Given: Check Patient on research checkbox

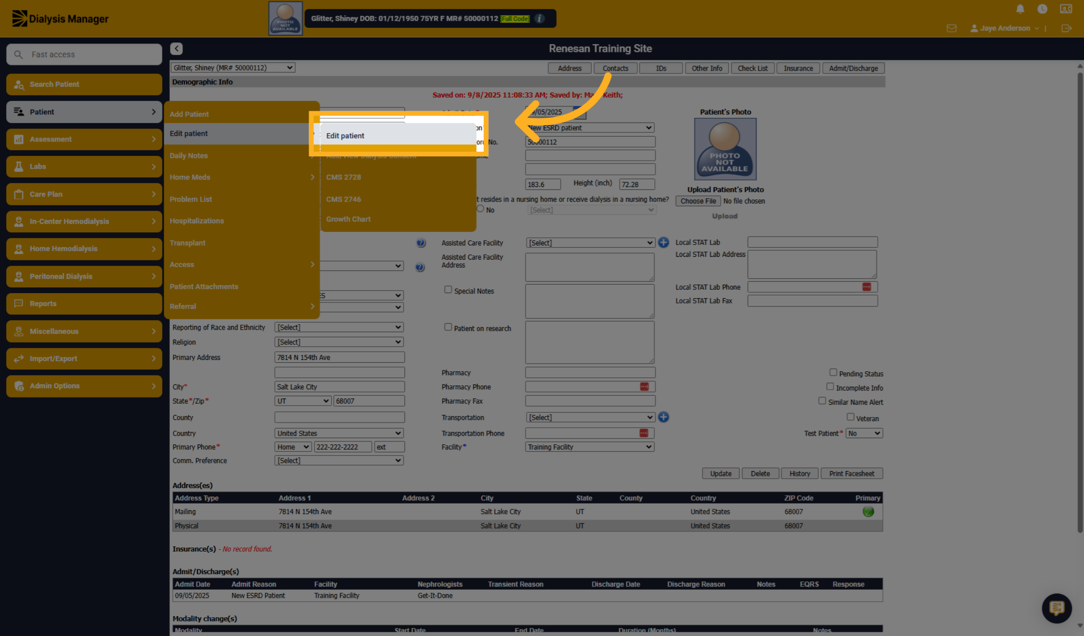Looking at the screenshot, I should click(448, 327).
